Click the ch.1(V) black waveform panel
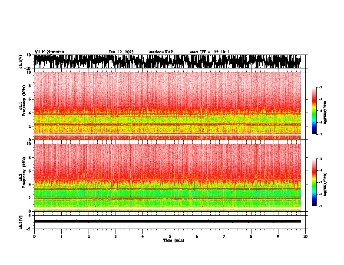344x265 pixels. tap(167, 61)
